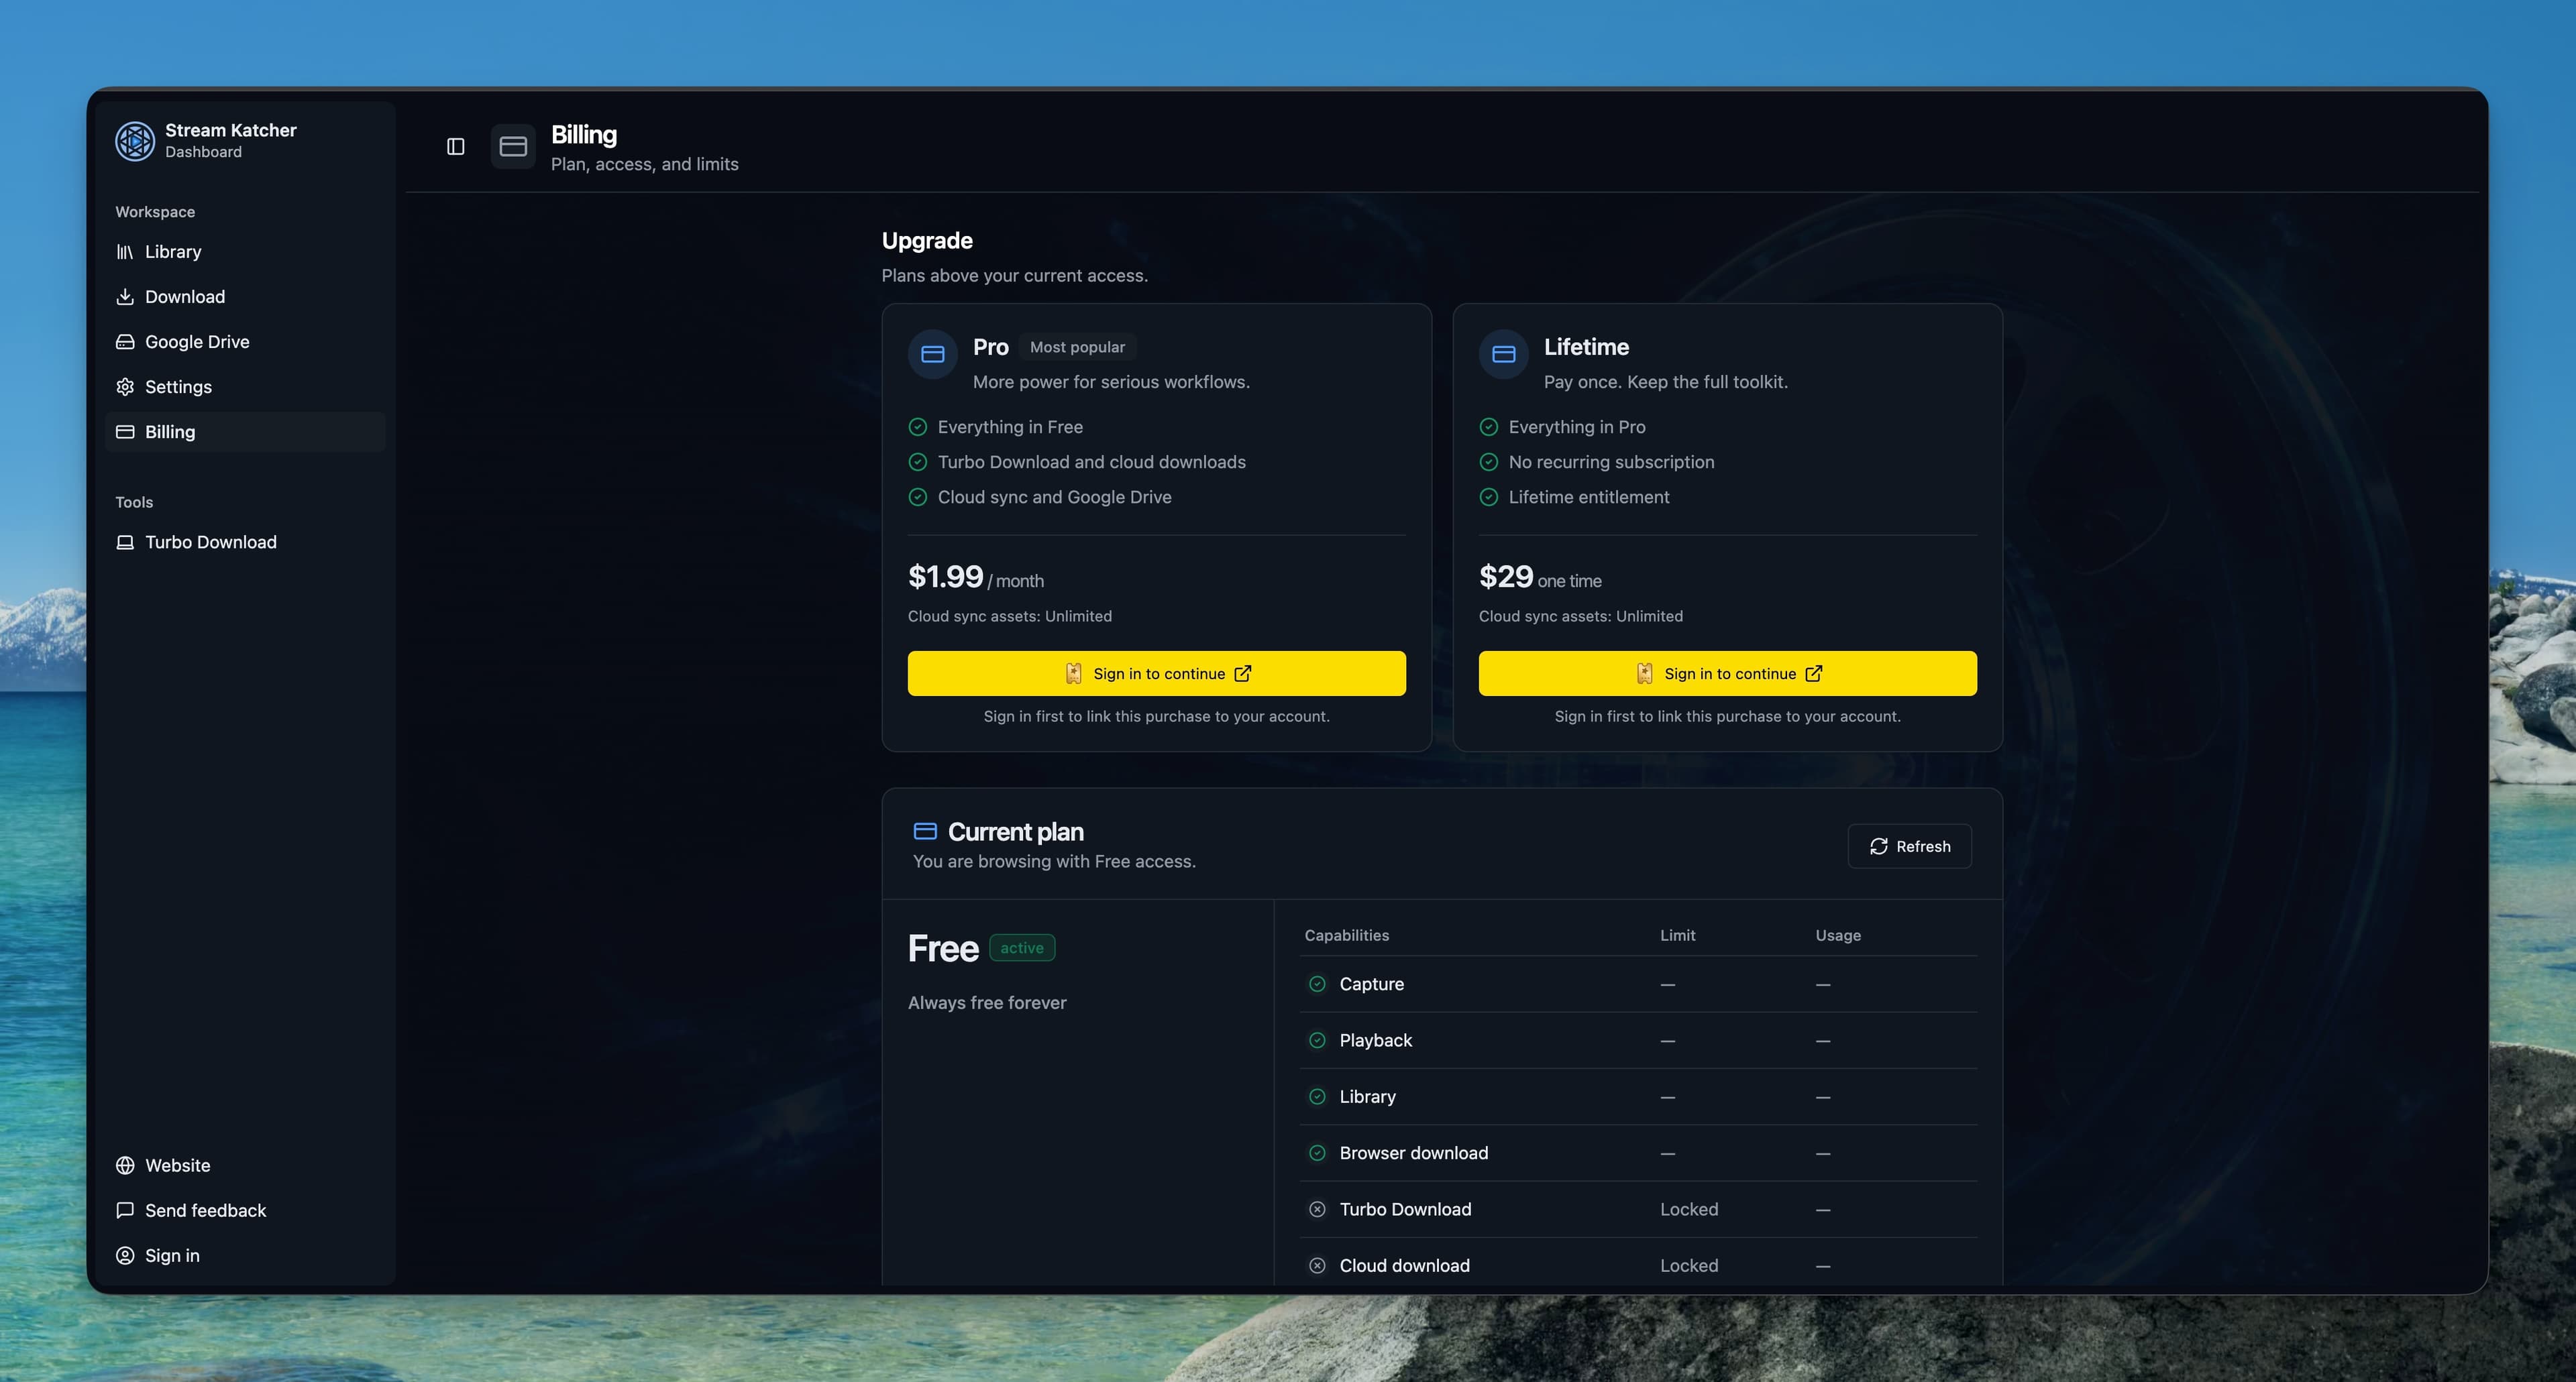Click Always free forever text
Image resolution: width=2576 pixels, height=1382 pixels.
click(x=987, y=1003)
